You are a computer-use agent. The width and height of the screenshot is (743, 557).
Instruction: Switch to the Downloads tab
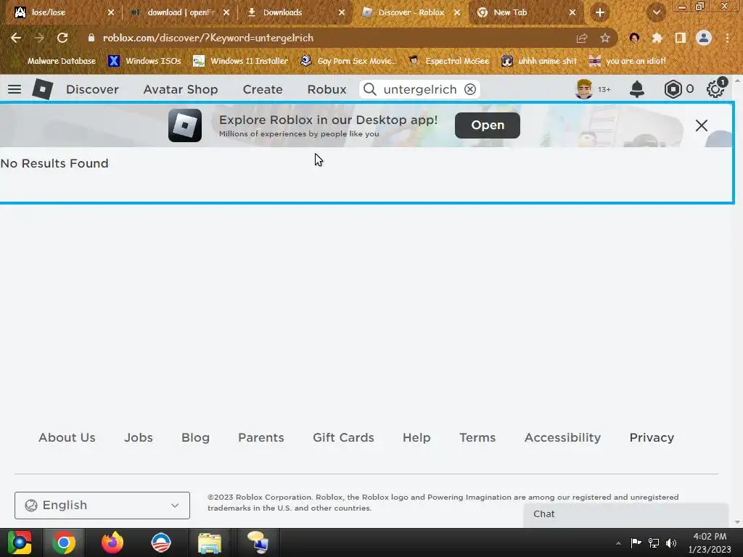tap(295, 12)
